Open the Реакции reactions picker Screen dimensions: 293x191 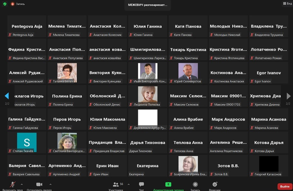[215, 185]
